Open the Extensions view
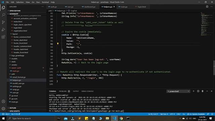This screenshot has height=121, width=215. (x=3, y=37)
